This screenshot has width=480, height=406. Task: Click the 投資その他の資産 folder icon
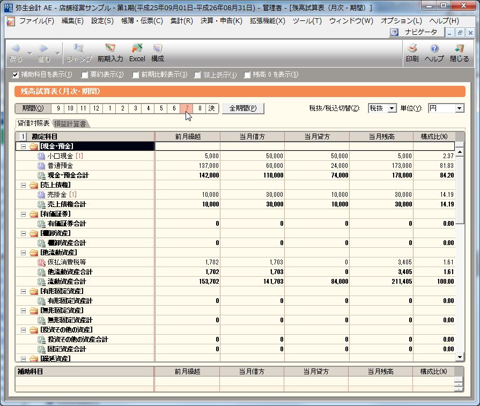click(34, 330)
